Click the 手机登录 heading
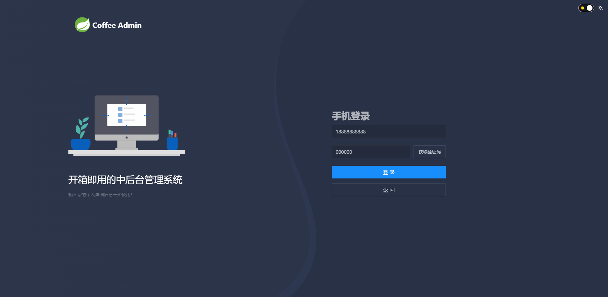Viewport: 608px width, 297px height. pyautogui.click(x=351, y=116)
